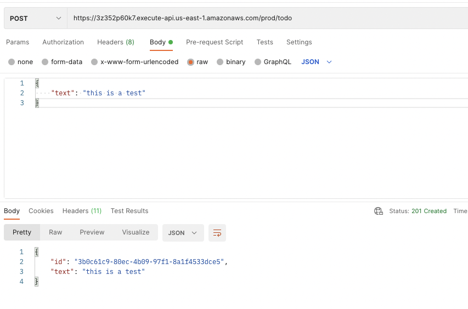
Task: Open the blue JSON body format dropdown
Action: (x=317, y=62)
